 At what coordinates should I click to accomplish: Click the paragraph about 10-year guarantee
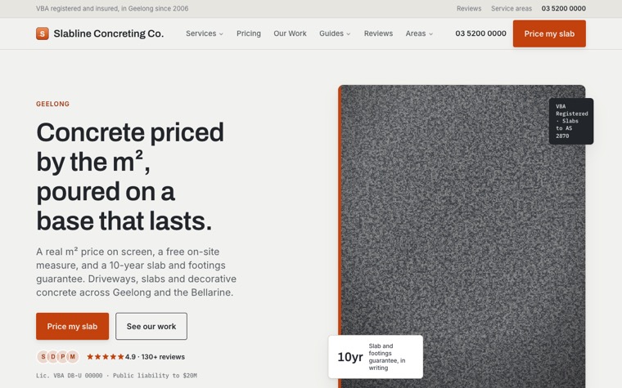tap(136, 272)
